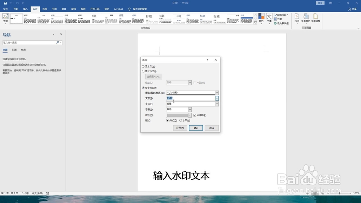Select the 页面 pages tab in navigation
Viewport: 361px width, 203px height.
[x=14, y=50]
